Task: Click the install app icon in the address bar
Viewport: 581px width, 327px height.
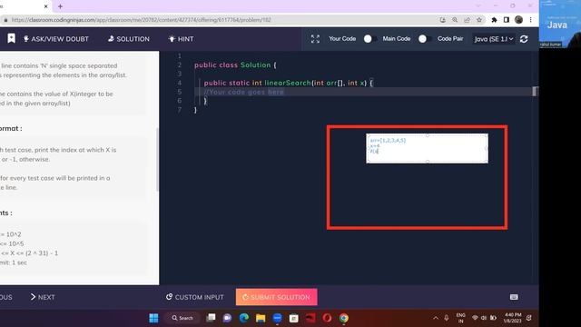Action: tap(442, 20)
